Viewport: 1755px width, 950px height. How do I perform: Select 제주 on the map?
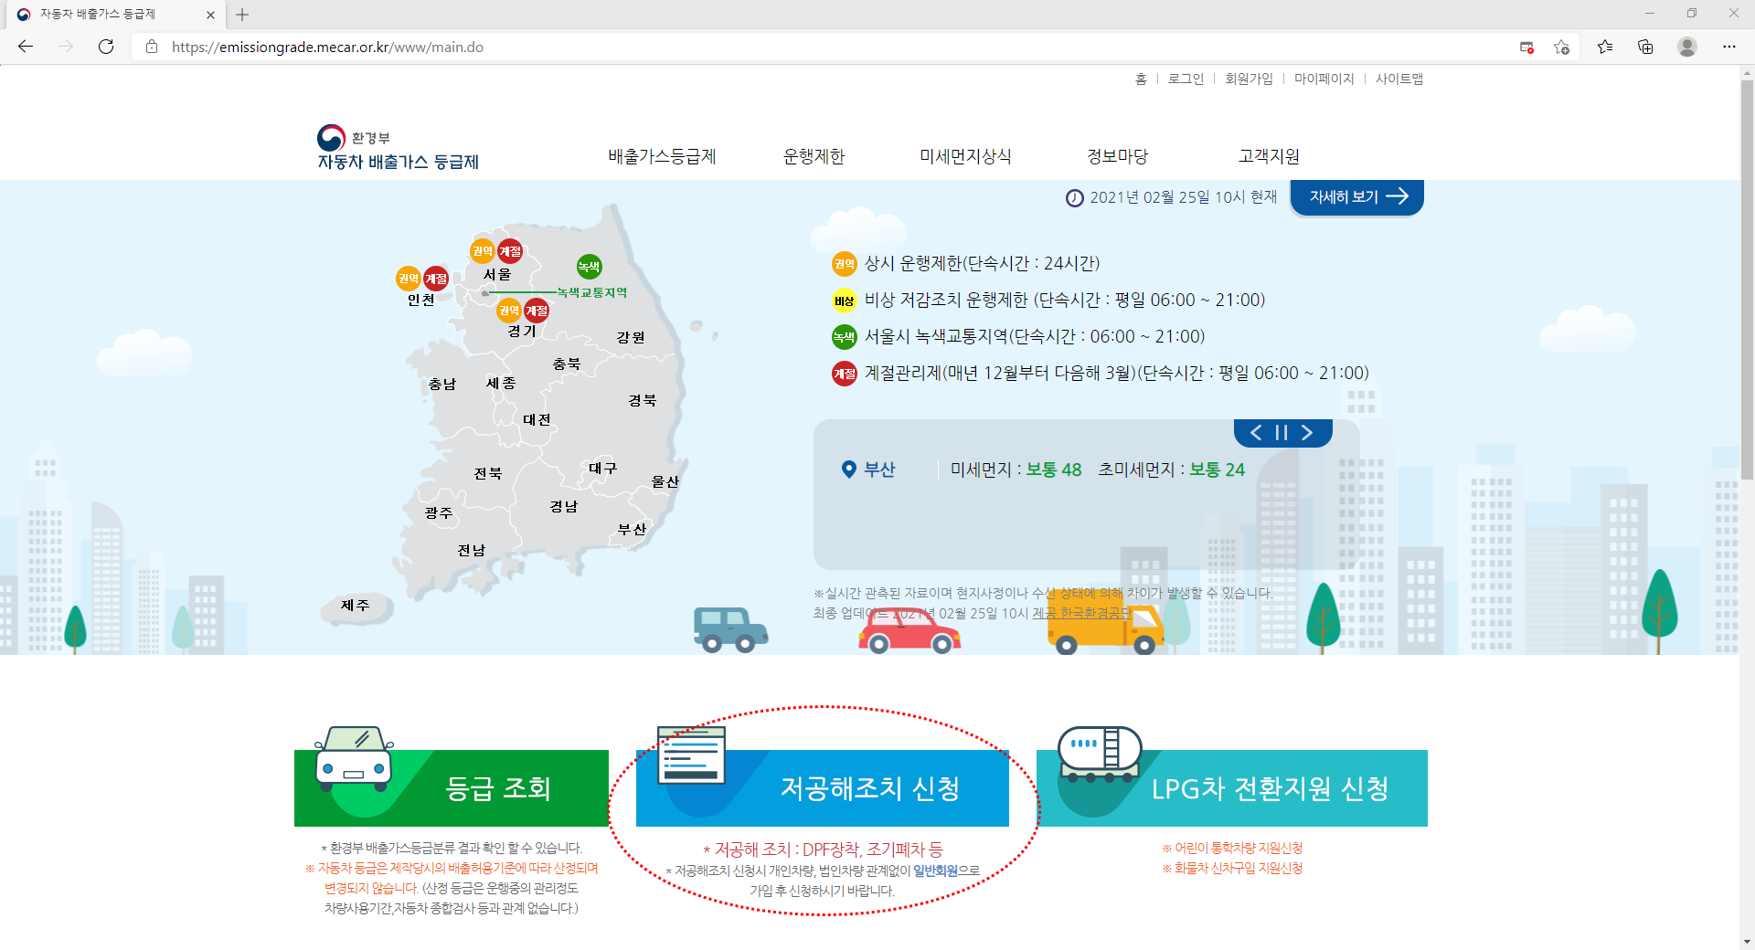356,606
